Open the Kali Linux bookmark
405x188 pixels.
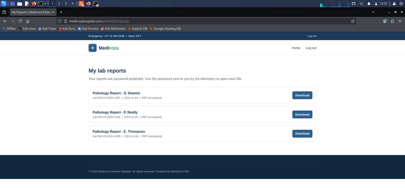[27, 29]
